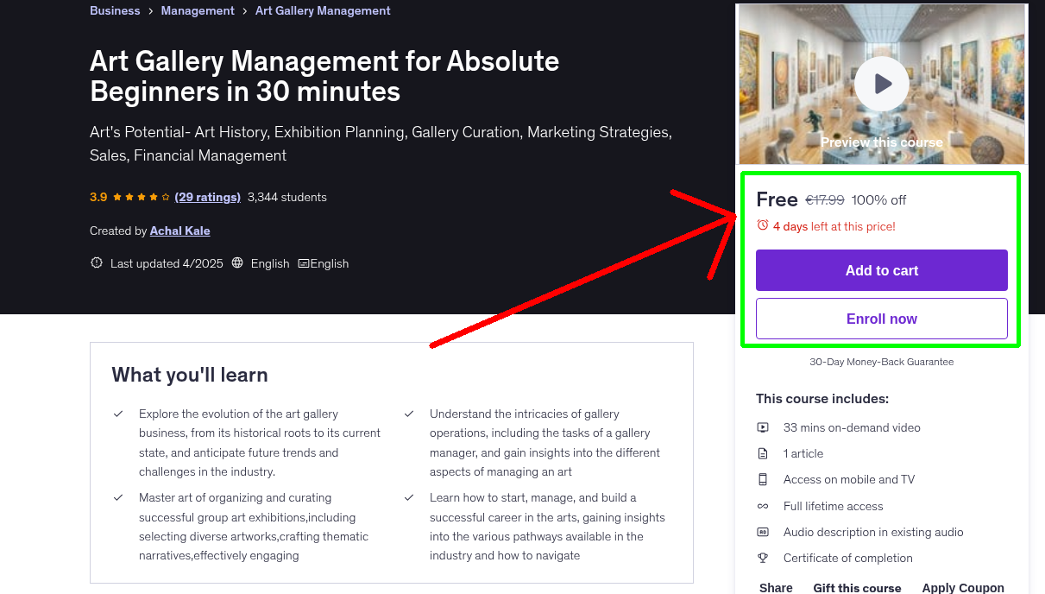Click the globe icon next to English
Screen dimensions: 1045x594
coord(237,263)
